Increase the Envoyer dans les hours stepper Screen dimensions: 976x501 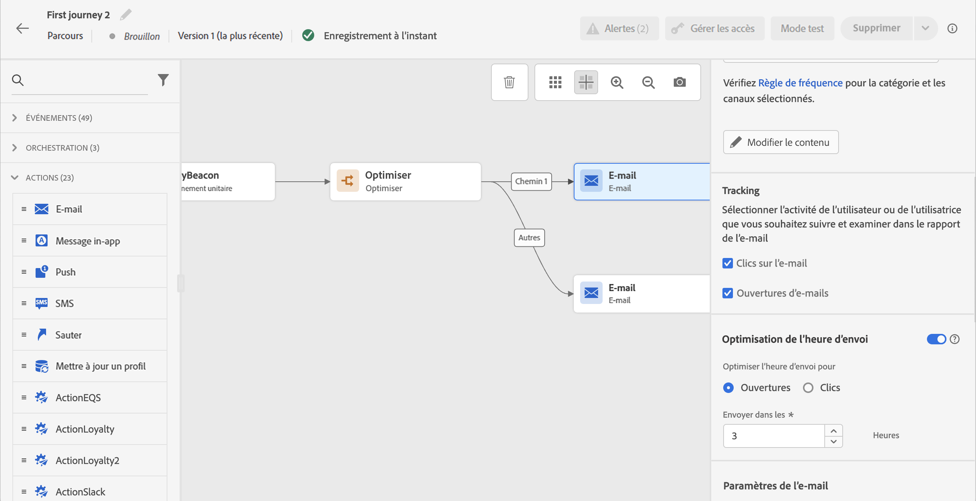point(833,431)
